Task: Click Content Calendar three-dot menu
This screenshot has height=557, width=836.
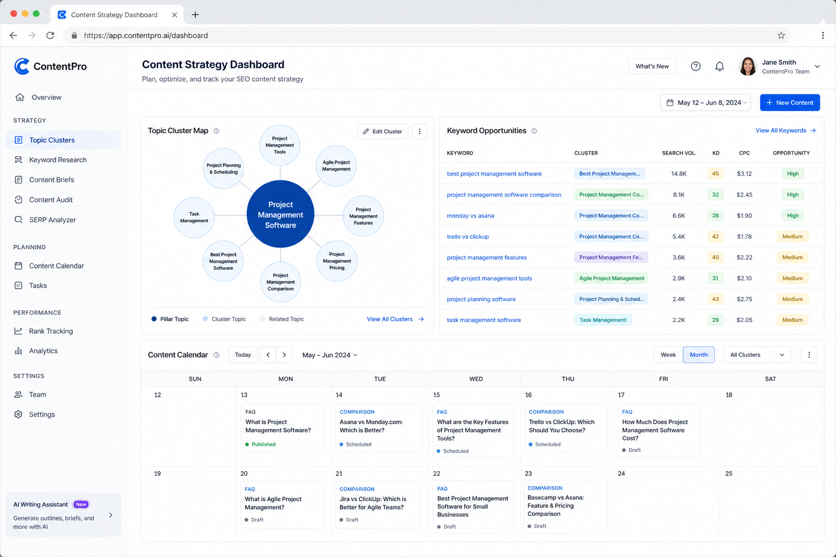Action: click(809, 355)
